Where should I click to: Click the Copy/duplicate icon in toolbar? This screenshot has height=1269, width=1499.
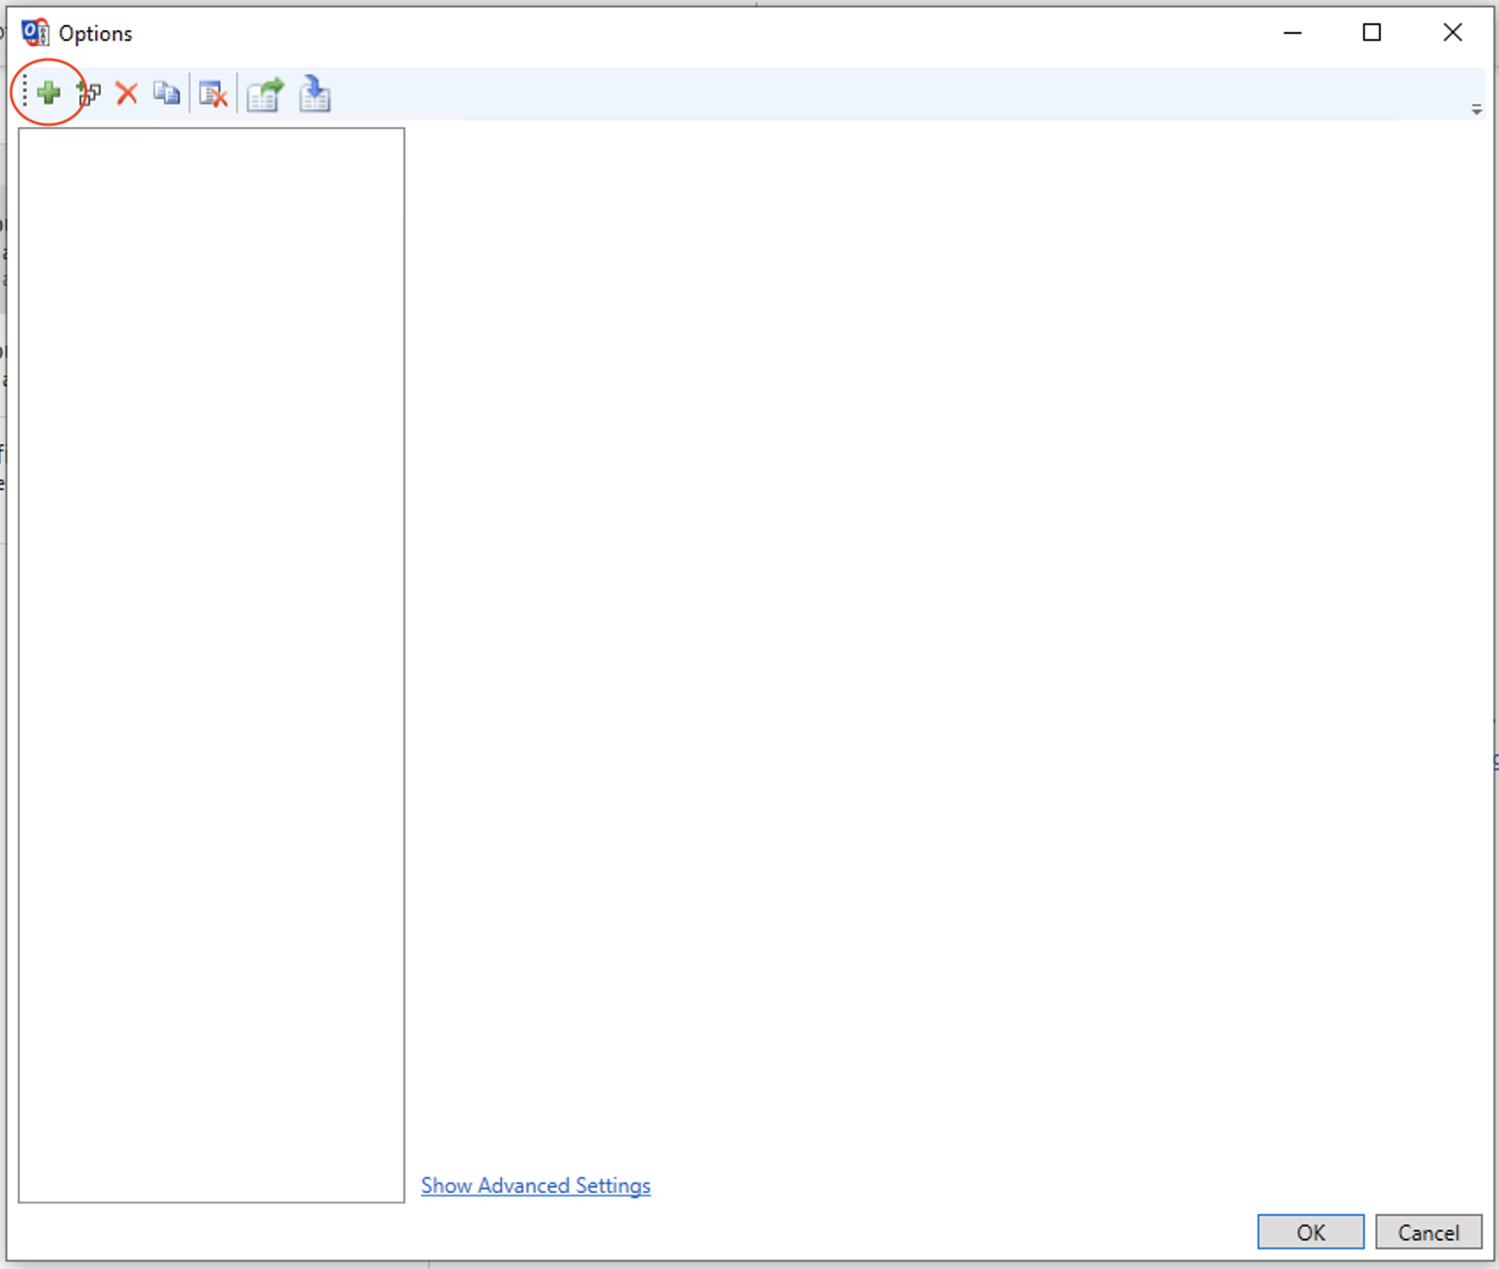coord(166,93)
